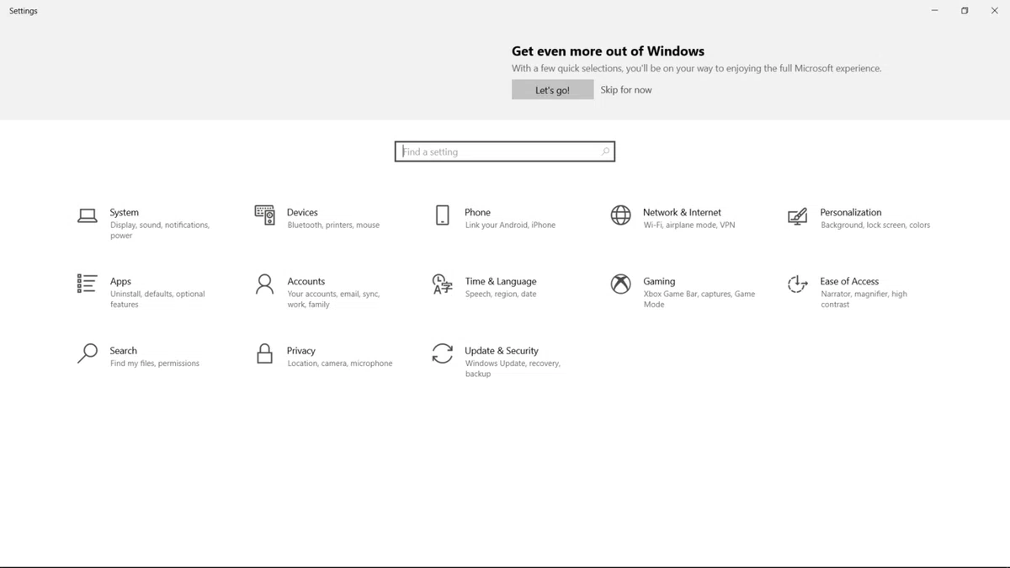Click the Devices keyboard and speaker icon

(x=265, y=215)
